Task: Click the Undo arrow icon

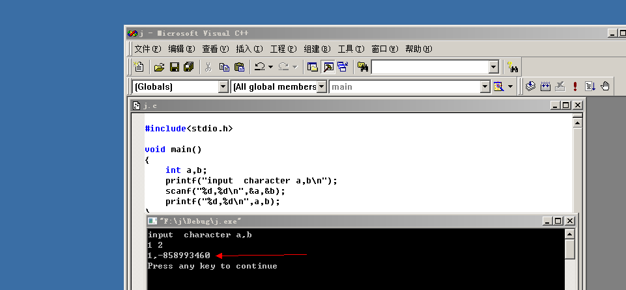Action: [x=260, y=67]
